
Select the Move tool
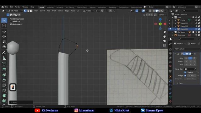(x=4, y=31)
